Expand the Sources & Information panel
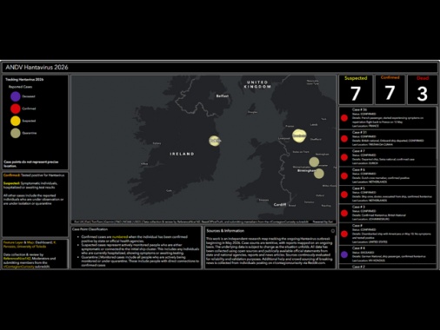This screenshot has height=330, width=440. pos(333,231)
